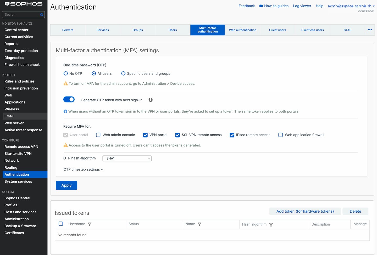The width and height of the screenshot is (377, 255).
Task: Switch to the Servers tab
Action: click(x=68, y=30)
